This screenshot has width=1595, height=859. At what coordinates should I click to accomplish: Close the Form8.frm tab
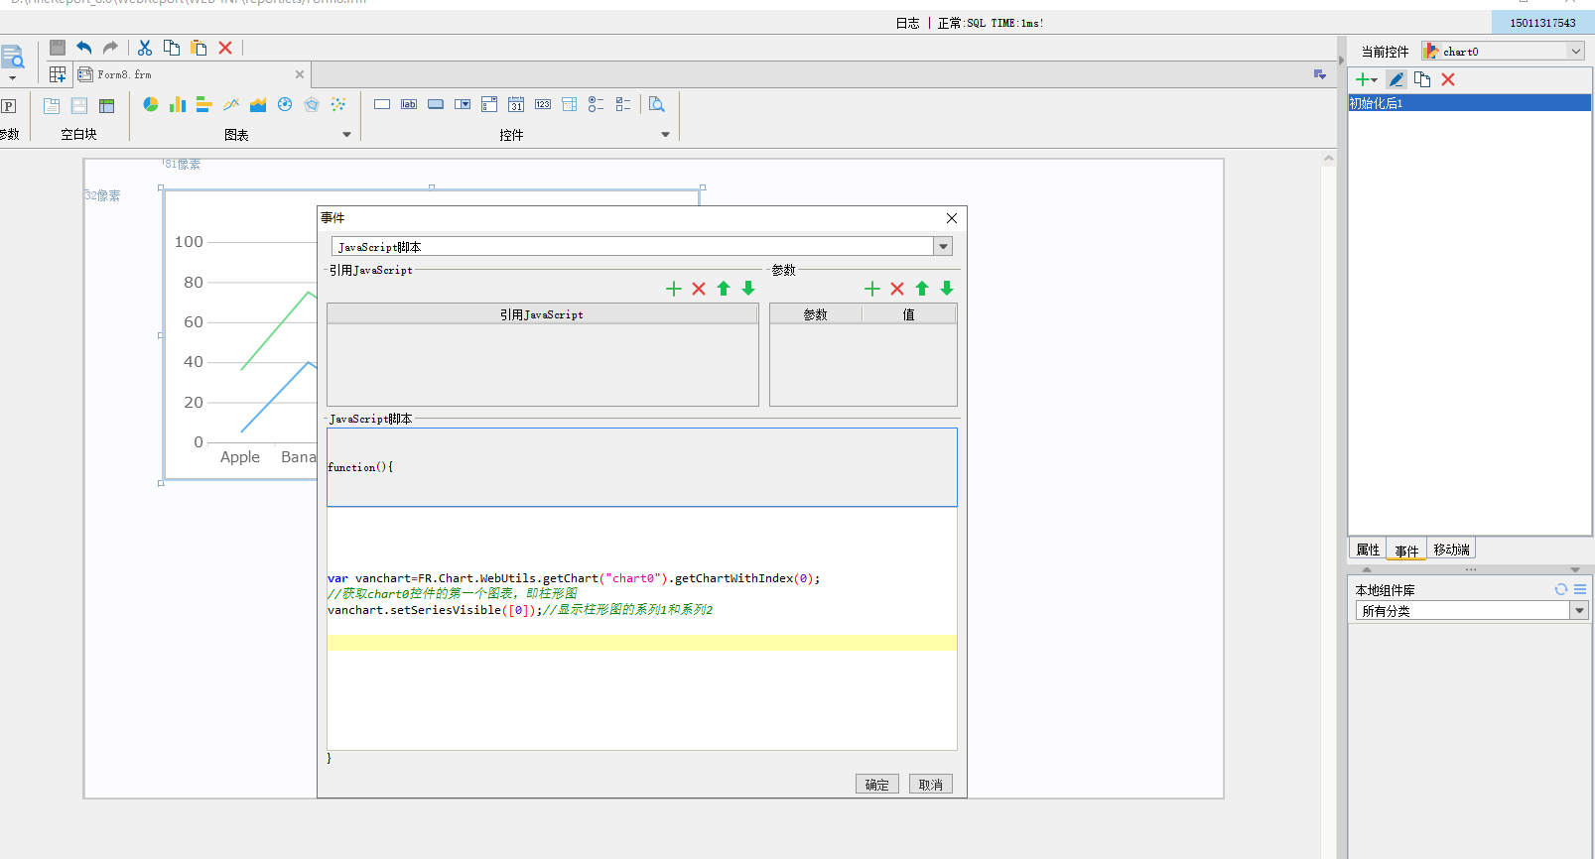coord(300,74)
